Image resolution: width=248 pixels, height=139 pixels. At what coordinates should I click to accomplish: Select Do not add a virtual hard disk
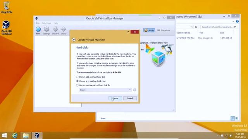pos(91,77)
